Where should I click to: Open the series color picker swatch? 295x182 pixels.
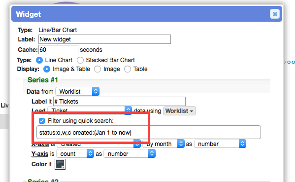pyautogui.click(x=60, y=164)
